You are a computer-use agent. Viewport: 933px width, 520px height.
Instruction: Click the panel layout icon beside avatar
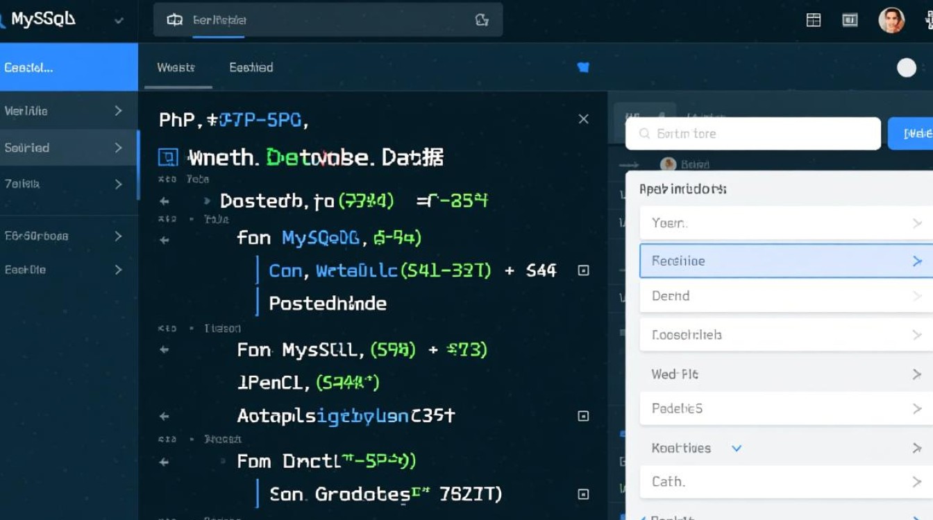850,20
